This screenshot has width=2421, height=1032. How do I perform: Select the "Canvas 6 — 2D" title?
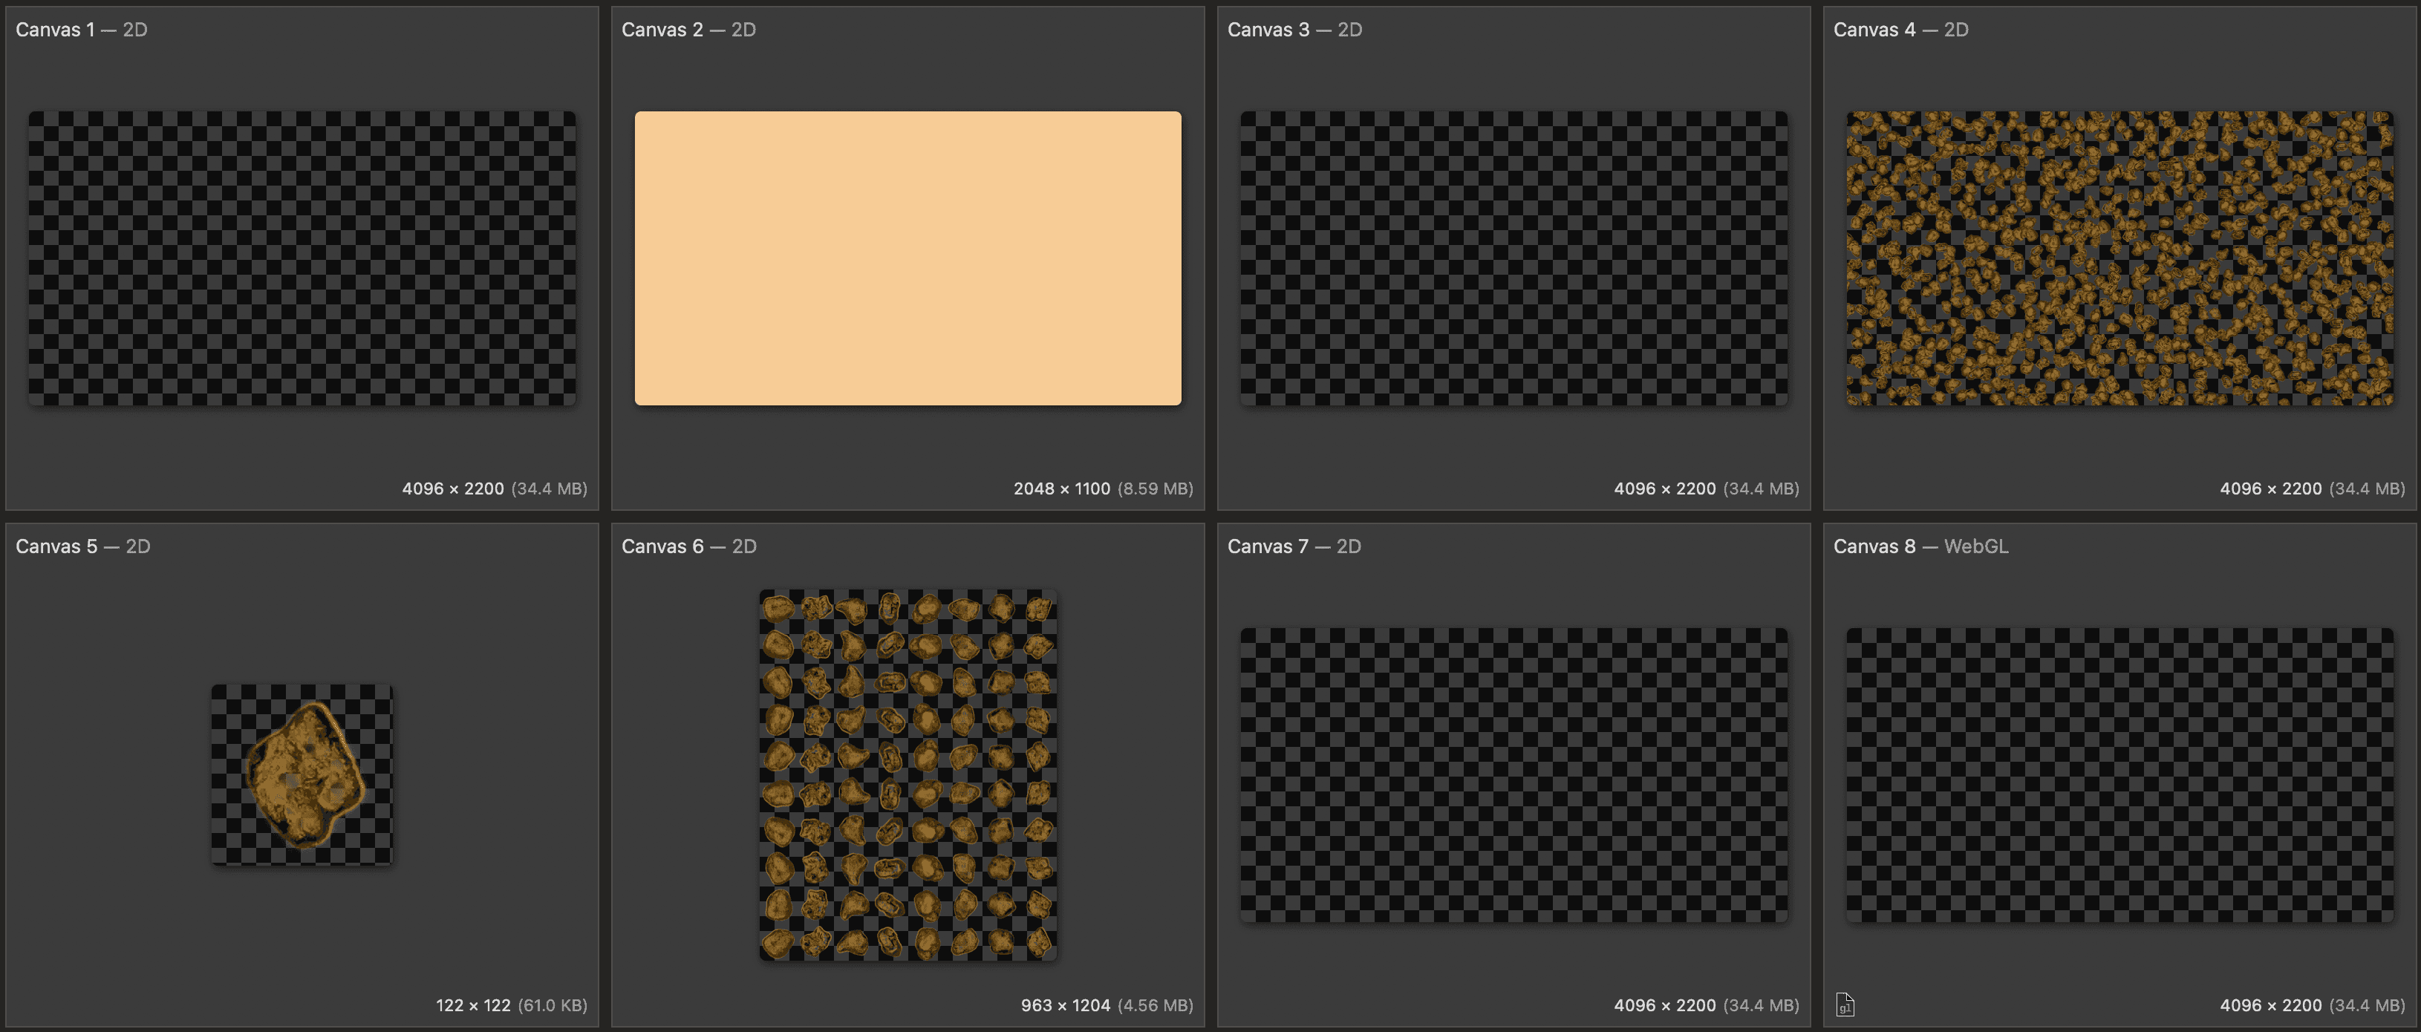pos(689,546)
